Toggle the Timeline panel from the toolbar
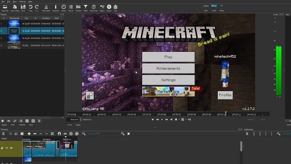The image size is (291, 164). pos(78,7)
